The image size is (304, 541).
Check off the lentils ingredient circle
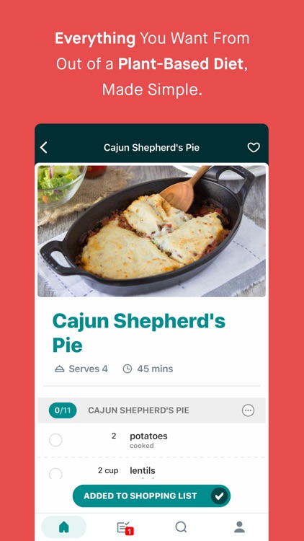(55, 474)
